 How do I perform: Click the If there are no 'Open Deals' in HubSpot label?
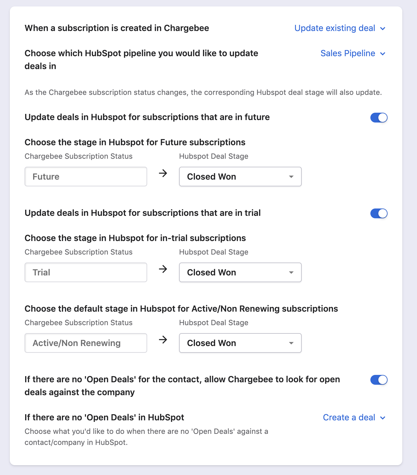pyautogui.click(x=104, y=418)
